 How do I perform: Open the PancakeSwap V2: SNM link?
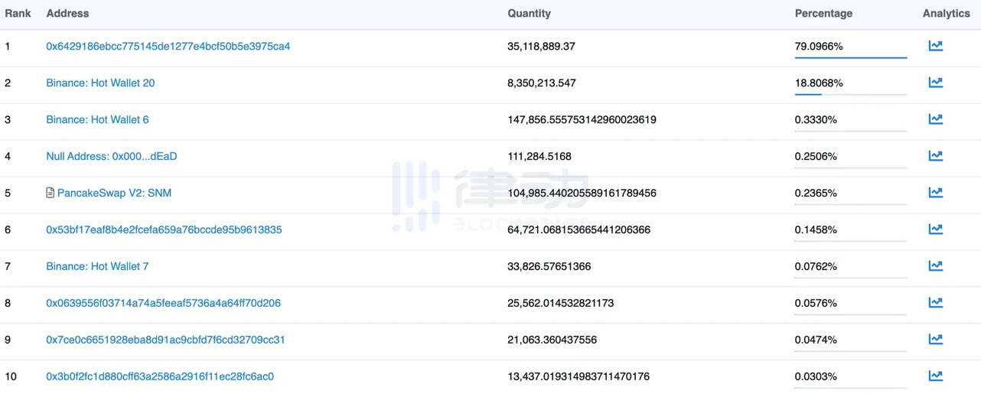pyautogui.click(x=115, y=193)
